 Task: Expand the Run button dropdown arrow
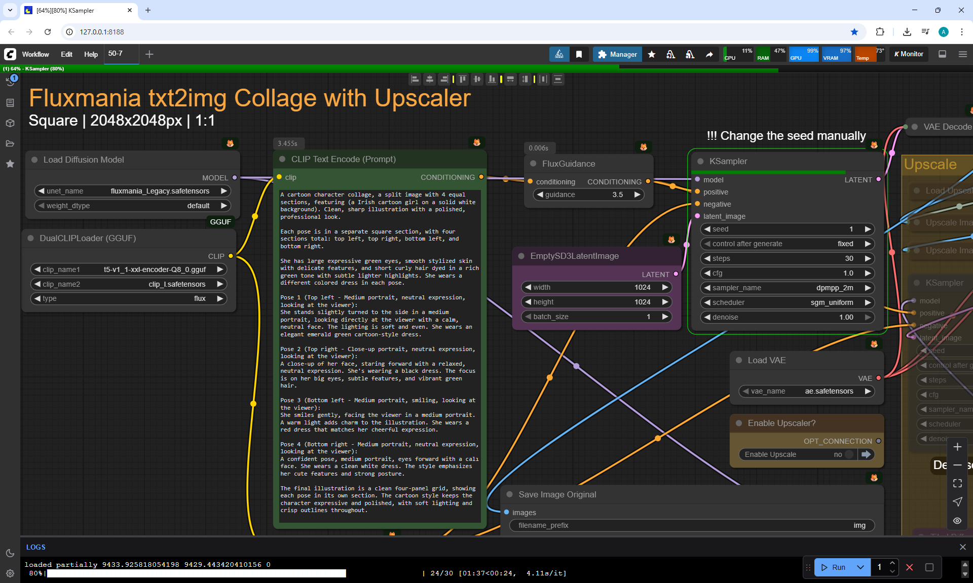[860, 567]
